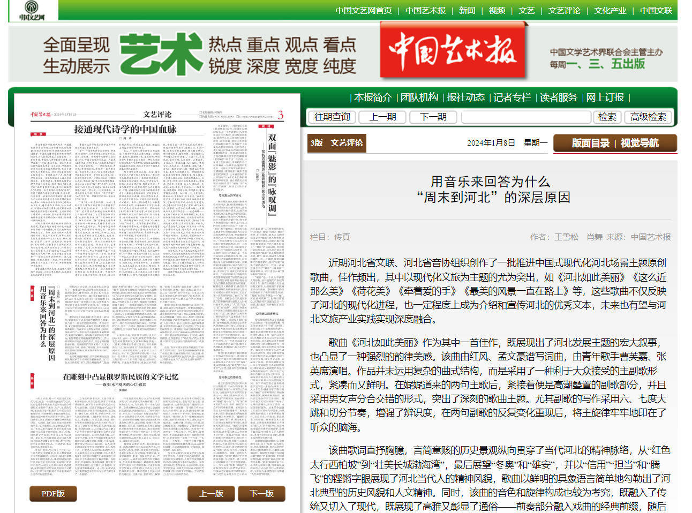Click 下一版 below the page preview
The width and height of the screenshot is (692, 513).
(x=261, y=494)
